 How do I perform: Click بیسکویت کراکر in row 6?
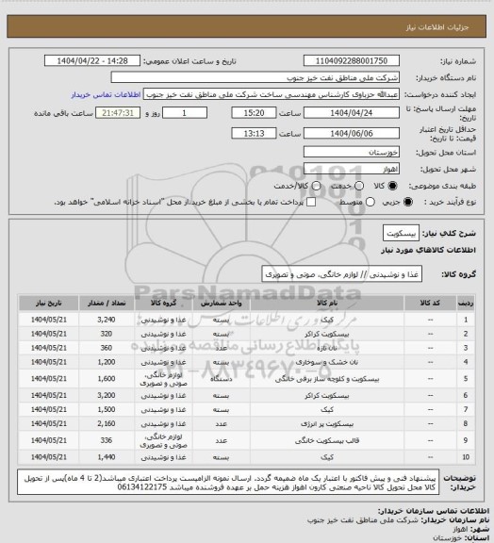327,396
